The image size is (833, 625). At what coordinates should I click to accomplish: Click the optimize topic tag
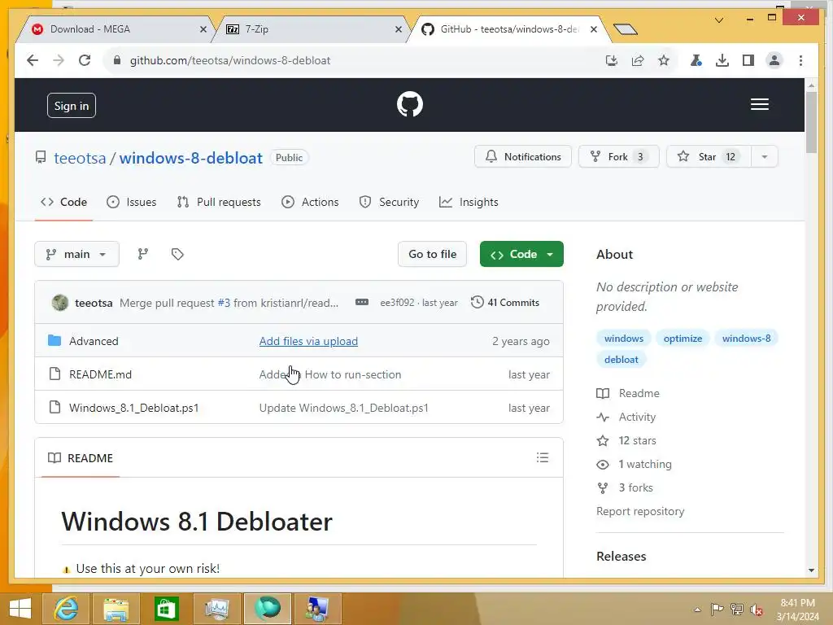pos(683,339)
